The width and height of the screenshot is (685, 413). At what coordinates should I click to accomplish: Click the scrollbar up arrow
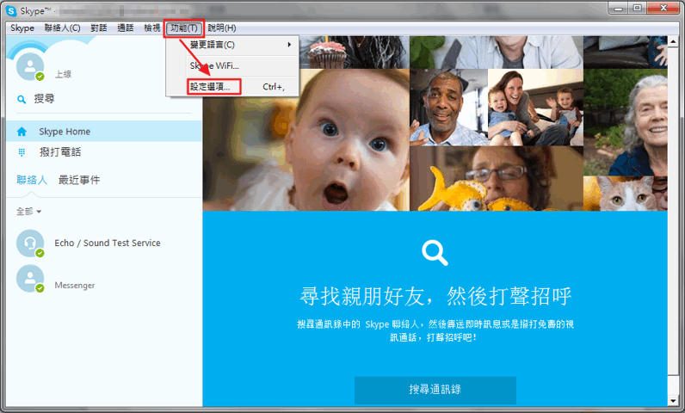pos(673,41)
